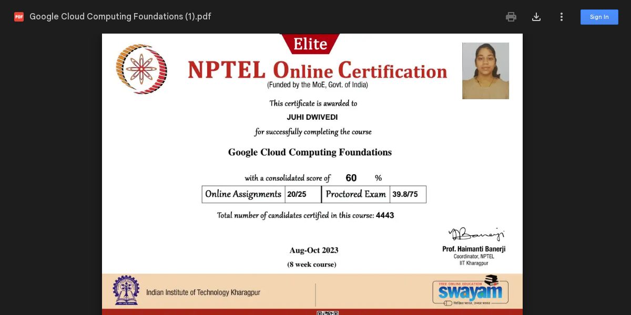Click the coordinator signature image
This screenshot has width=631, height=315.
point(476,234)
